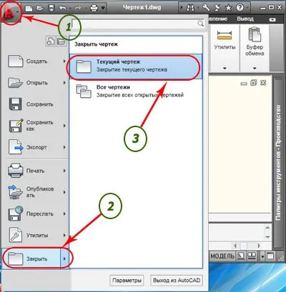Viewport: 286px width, 292px height.
Task: Click the binoculars search icon in title bar
Action: click(190, 8)
